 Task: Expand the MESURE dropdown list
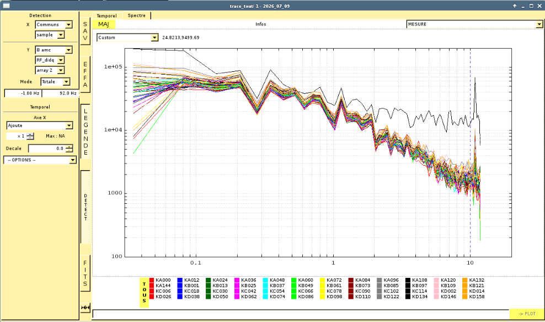pos(474,24)
